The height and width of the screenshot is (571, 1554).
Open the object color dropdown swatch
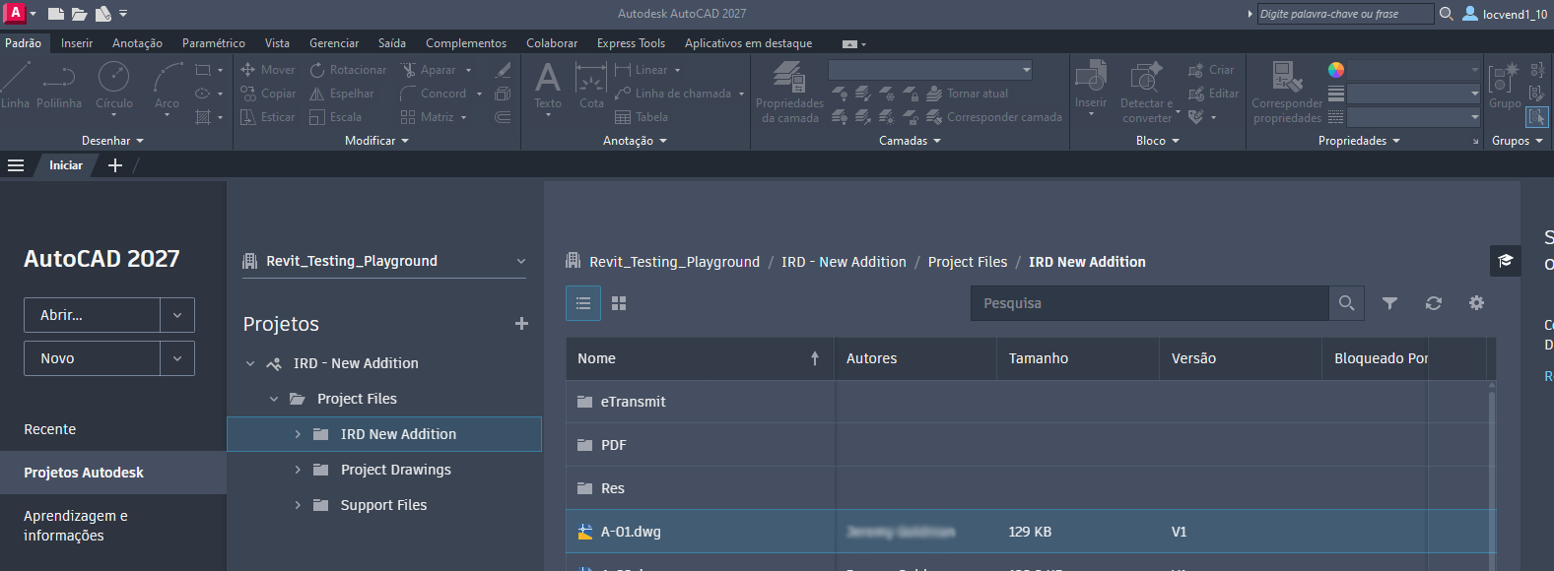click(1336, 70)
